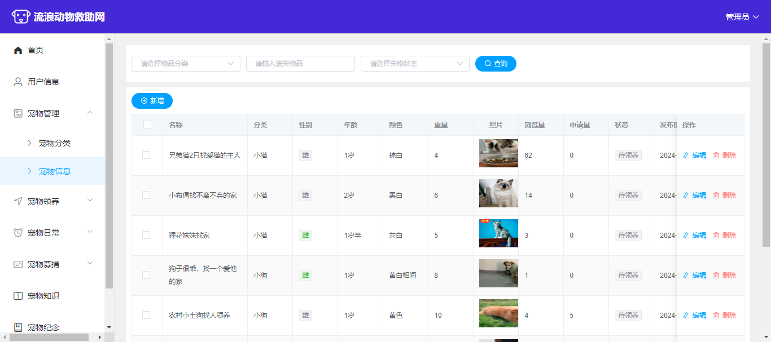
Task: Click the icon beside 宠物纪念
Action: pos(18,327)
